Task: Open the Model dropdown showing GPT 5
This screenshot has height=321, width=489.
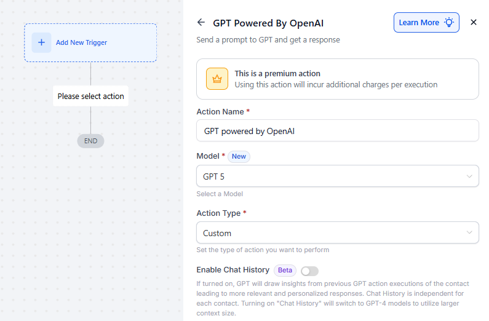Action: coord(332,176)
